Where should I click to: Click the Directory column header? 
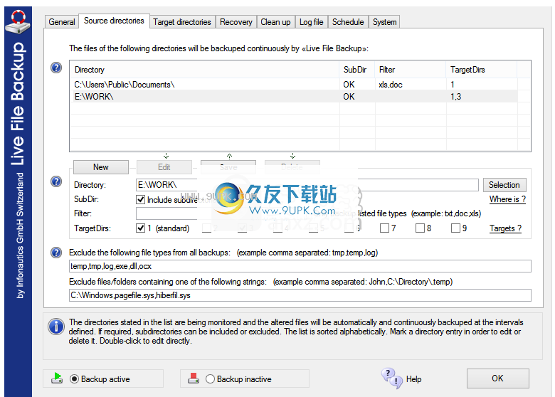pos(205,70)
